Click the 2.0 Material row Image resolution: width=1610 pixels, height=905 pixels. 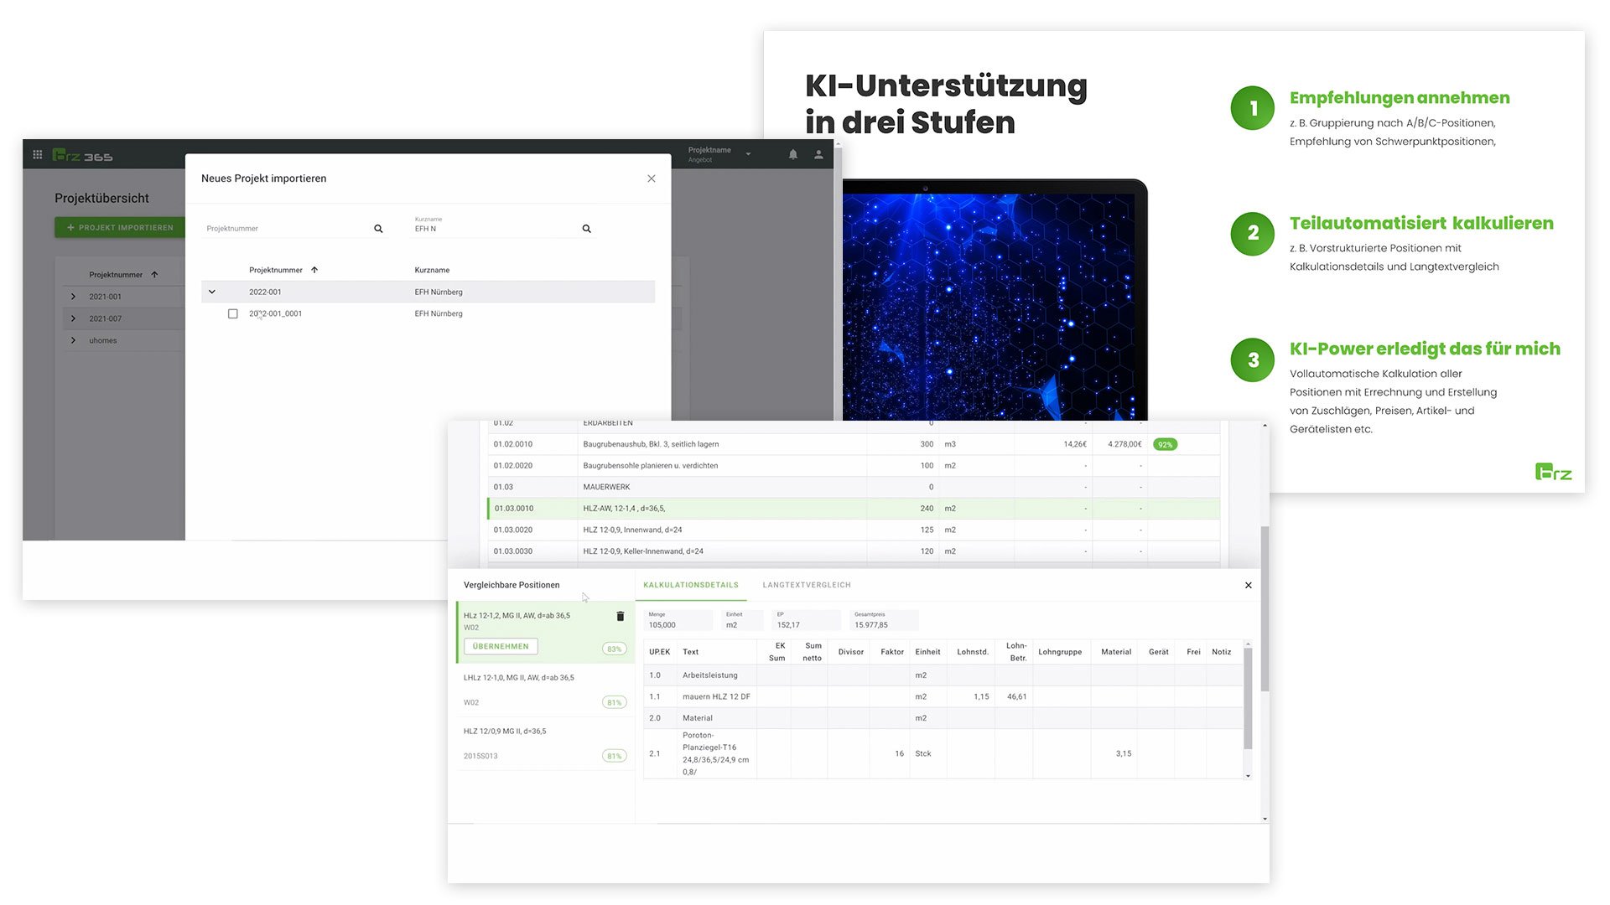click(943, 718)
